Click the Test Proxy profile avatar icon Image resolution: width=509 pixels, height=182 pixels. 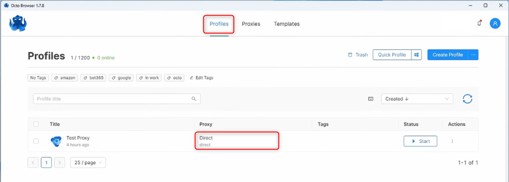coord(56,141)
